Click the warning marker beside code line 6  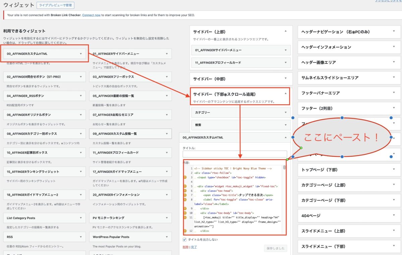(x=185, y=191)
